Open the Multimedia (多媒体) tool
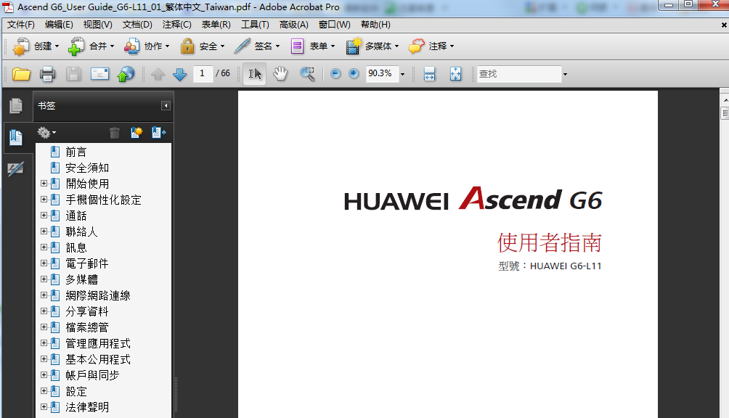Viewport: 729px width, 418px height. pyautogui.click(x=372, y=46)
